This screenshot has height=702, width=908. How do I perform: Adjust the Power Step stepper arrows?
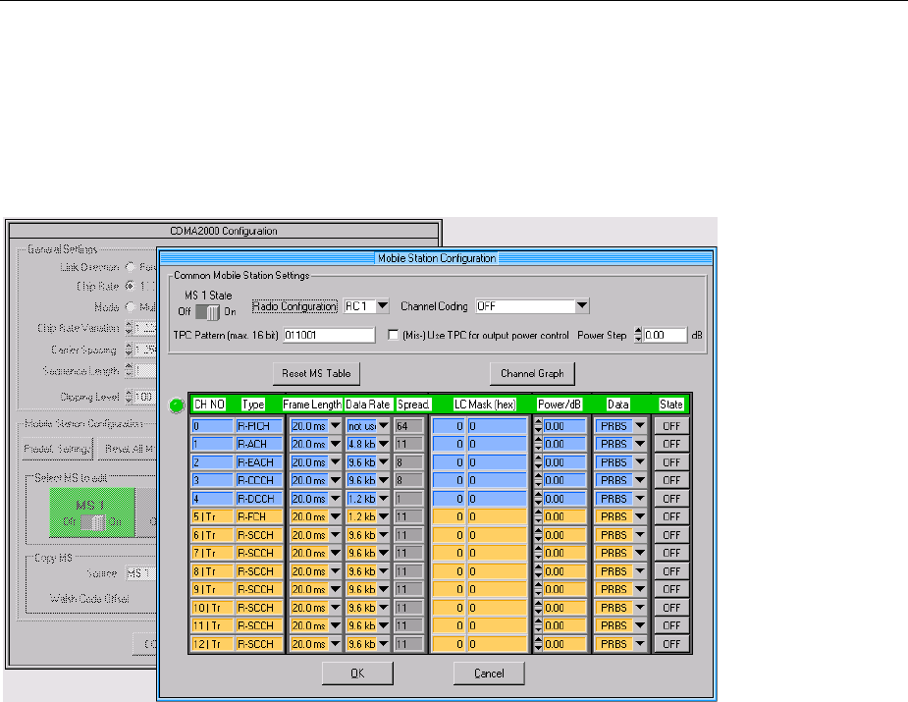coord(638,335)
